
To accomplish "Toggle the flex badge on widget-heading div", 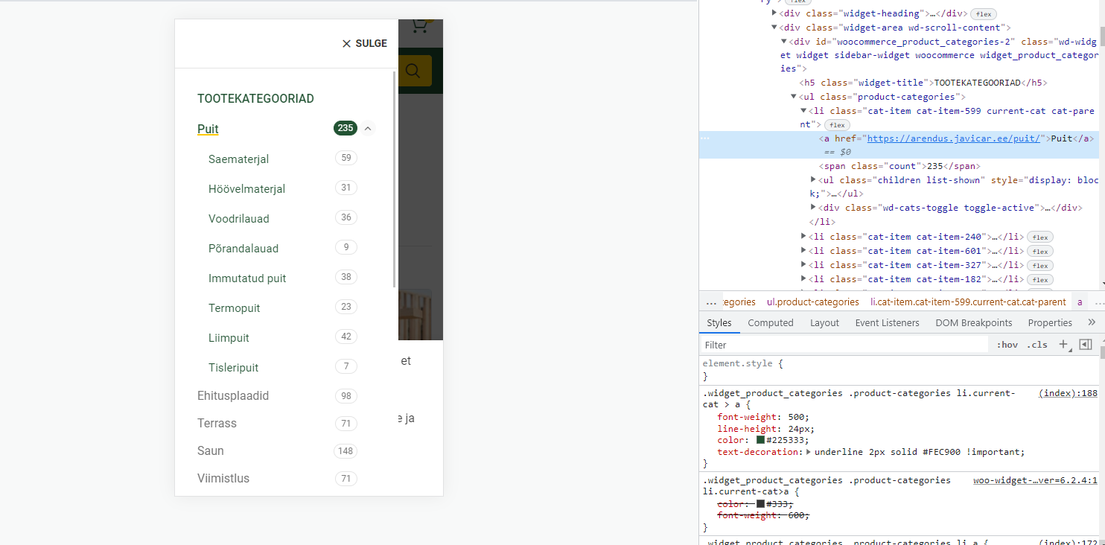I will click(984, 14).
